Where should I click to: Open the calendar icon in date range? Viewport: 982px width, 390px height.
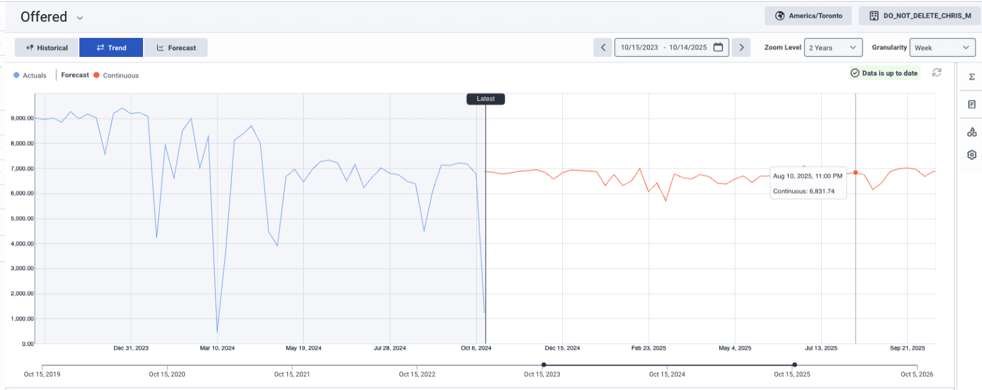[x=718, y=47]
